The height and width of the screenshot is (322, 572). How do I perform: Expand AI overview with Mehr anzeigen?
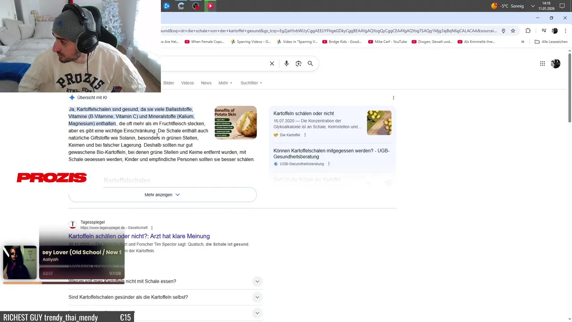pos(163,195)
